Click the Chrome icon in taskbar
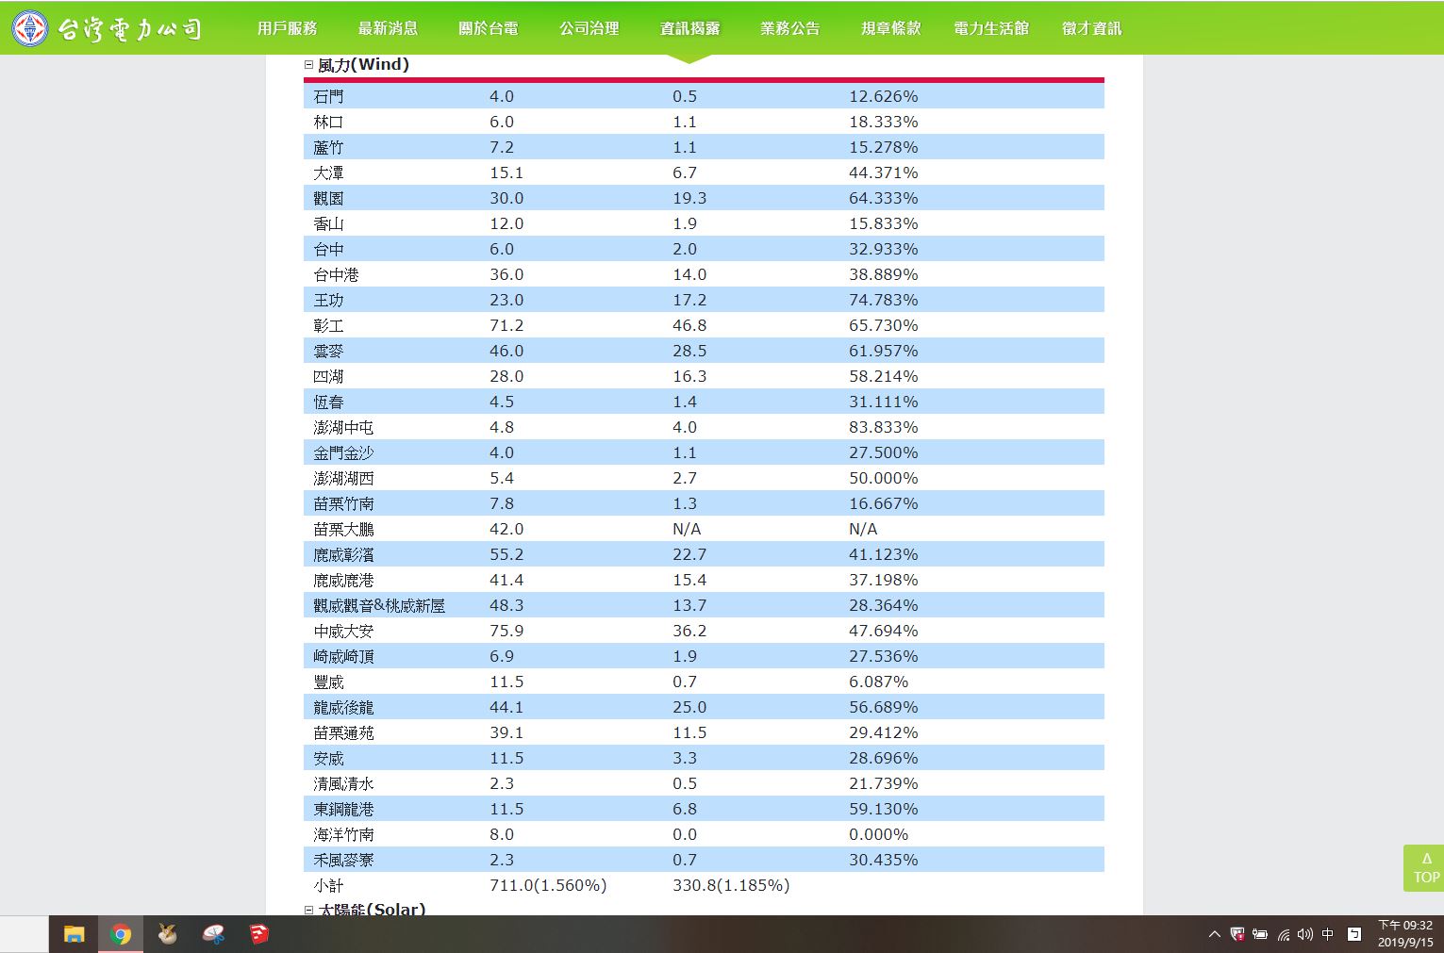1444x953 pixels. (120, 934)
